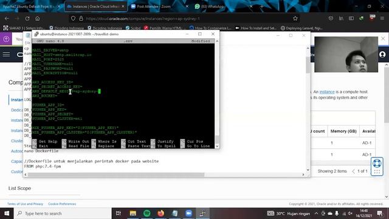Open the Firefox library icon

[341, 18]
